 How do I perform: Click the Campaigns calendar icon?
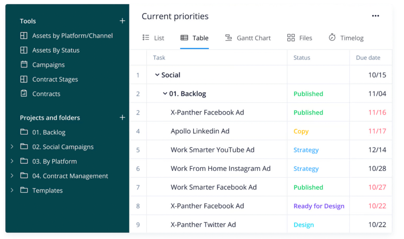[24, 65]
